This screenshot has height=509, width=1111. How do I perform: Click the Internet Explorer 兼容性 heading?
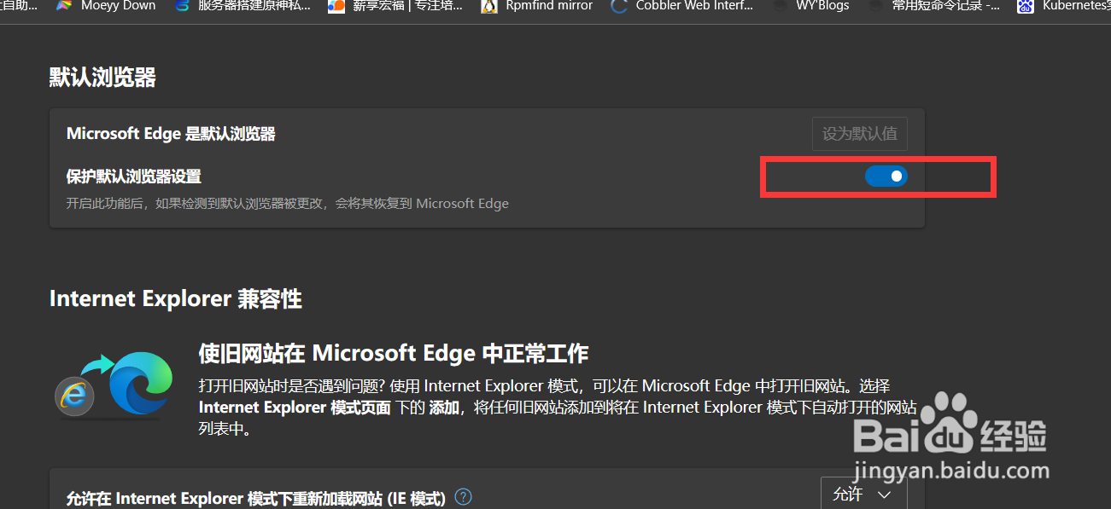pyautogui.click(x=175, y=298)
